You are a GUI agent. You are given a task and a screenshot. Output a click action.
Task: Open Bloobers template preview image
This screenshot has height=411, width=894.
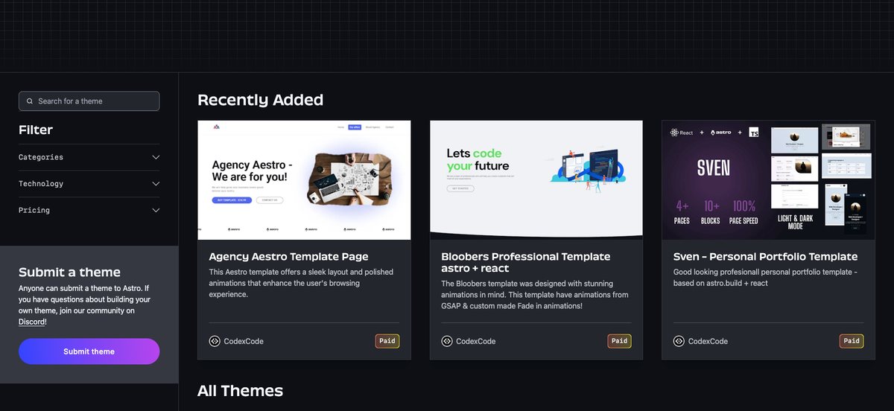[536, 180]
